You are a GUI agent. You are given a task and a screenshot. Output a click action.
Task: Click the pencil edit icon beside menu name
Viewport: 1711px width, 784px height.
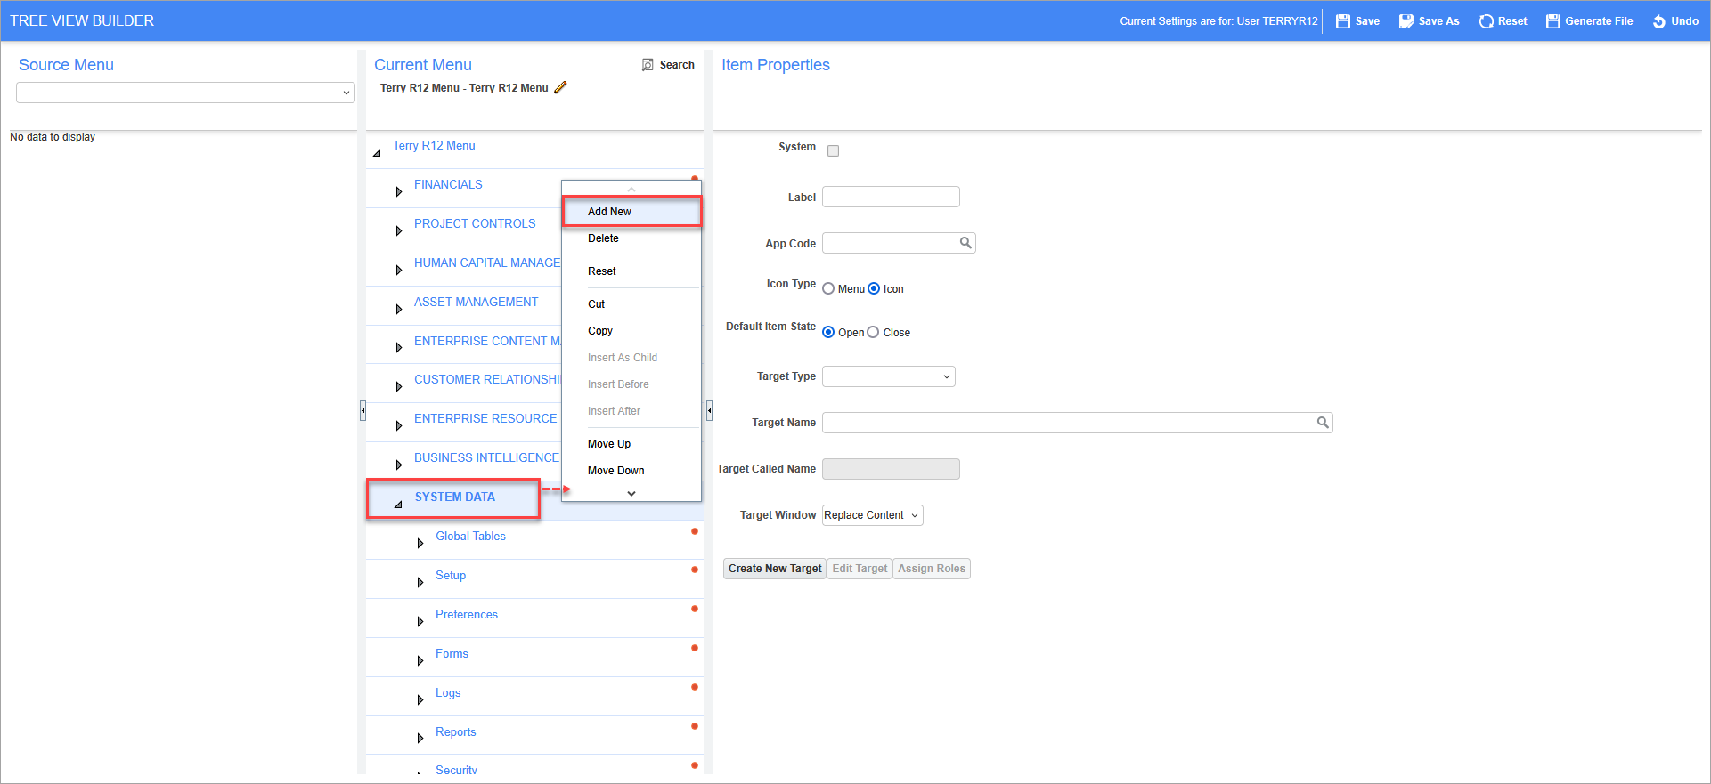click(x=560, y=87)
